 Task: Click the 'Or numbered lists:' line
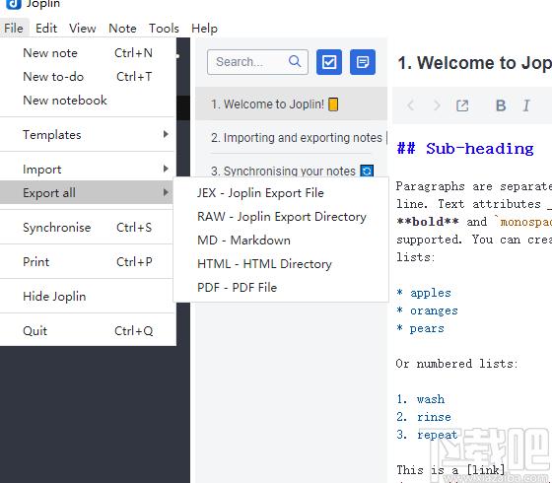click(456, 364)
